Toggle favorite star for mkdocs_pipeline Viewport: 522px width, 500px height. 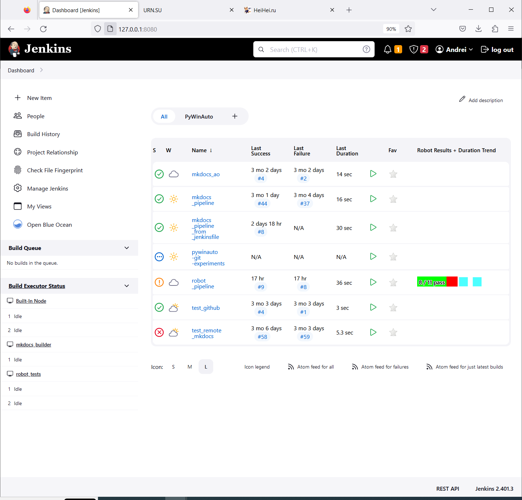(393, 199)
